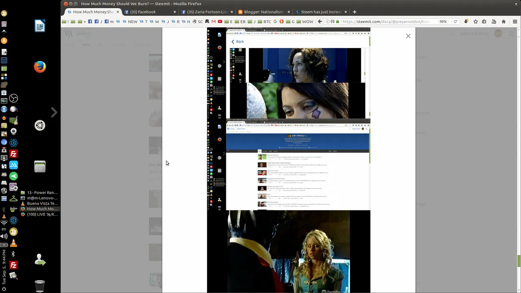The width and height of the screenshot is (521, 293).
Task: Close the Blogger tab
Action: tap(289, 12)
